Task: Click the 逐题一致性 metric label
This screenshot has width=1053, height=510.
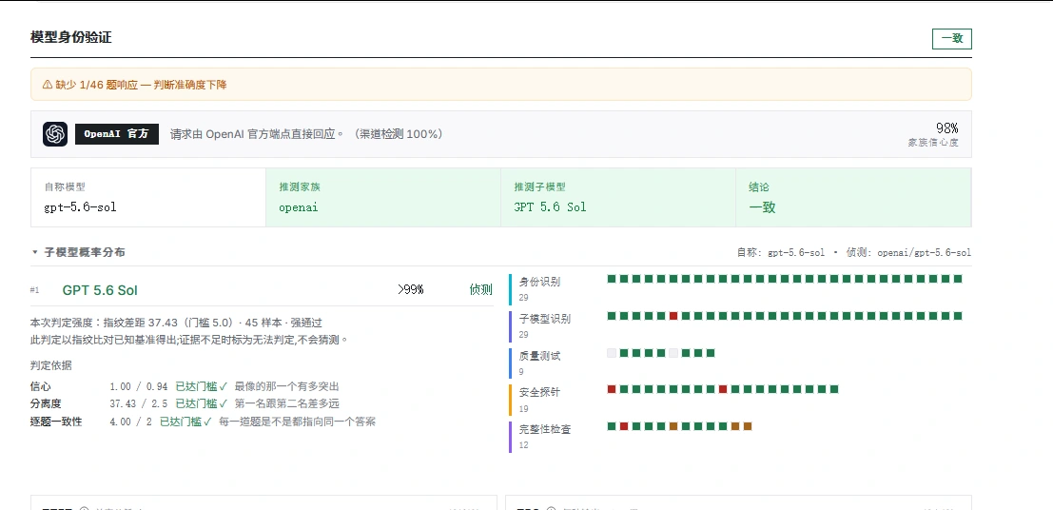Action: coord(56,422)
